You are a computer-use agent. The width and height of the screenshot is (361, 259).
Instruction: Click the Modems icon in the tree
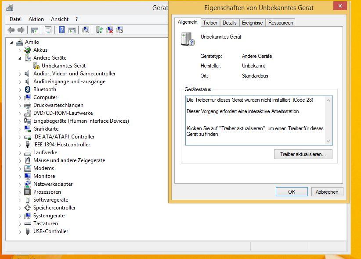(28, 168)
